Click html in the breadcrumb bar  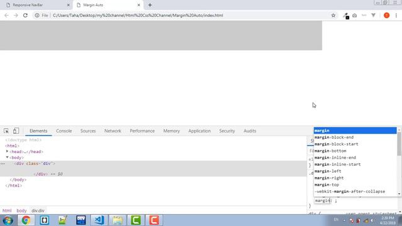click(7, 211)
